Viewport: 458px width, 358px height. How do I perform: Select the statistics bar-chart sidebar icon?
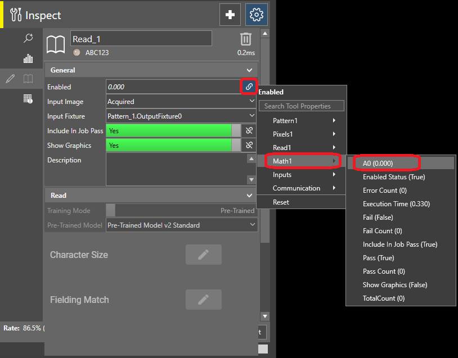click(26, 58)
